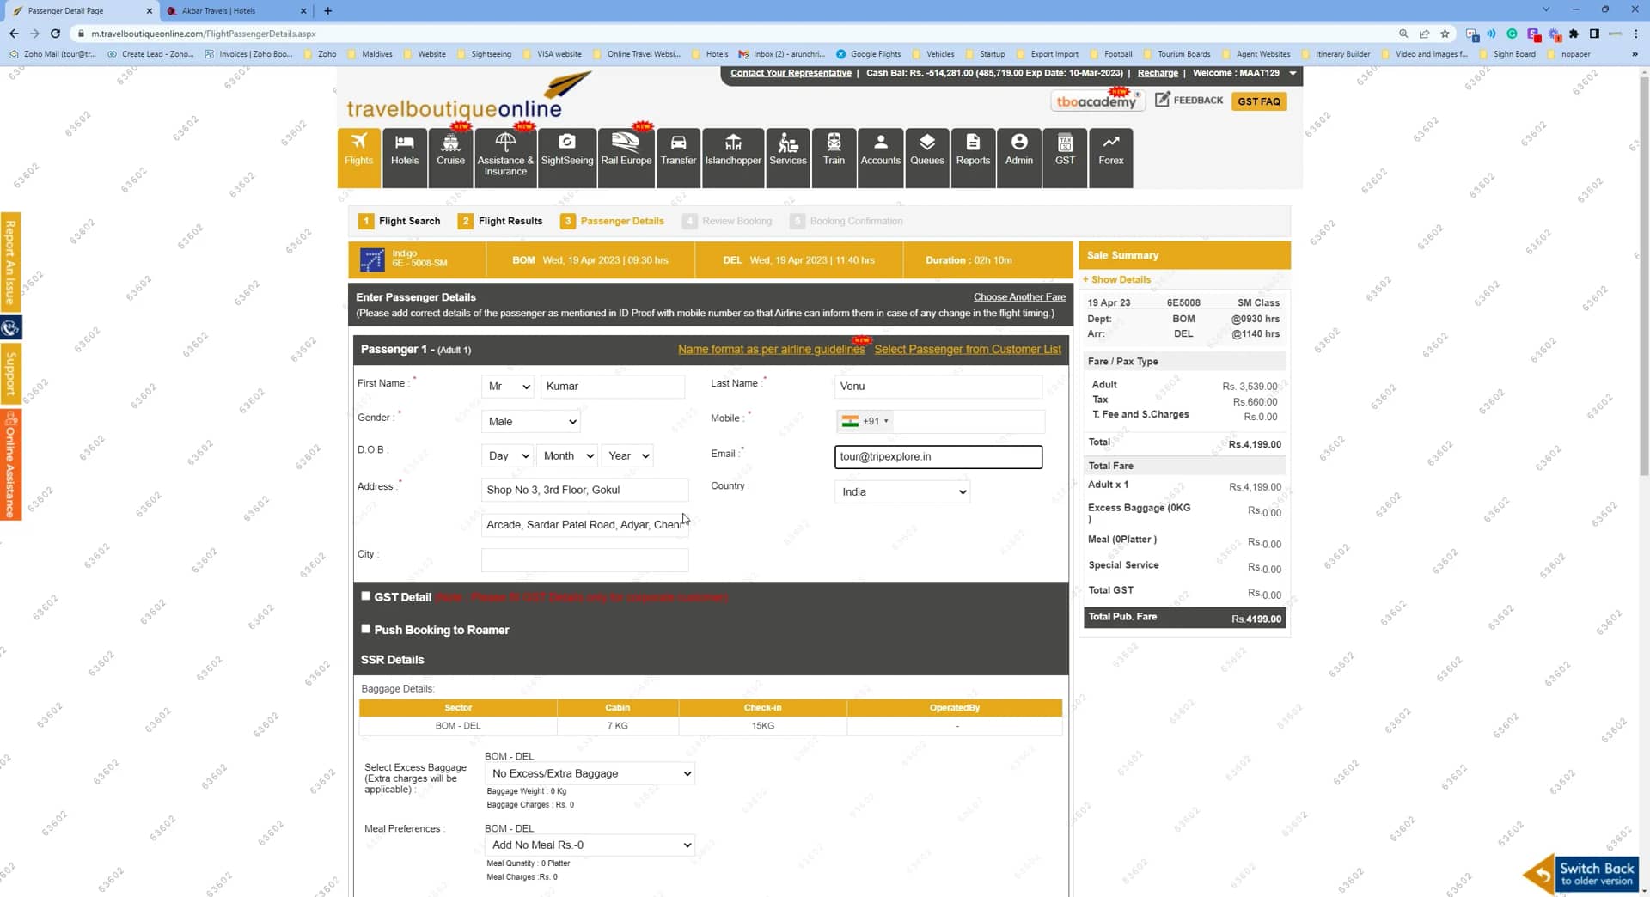
Task: Open the Excess Baggage dropdown for BOM-DEL
Action: click(590, 773)
